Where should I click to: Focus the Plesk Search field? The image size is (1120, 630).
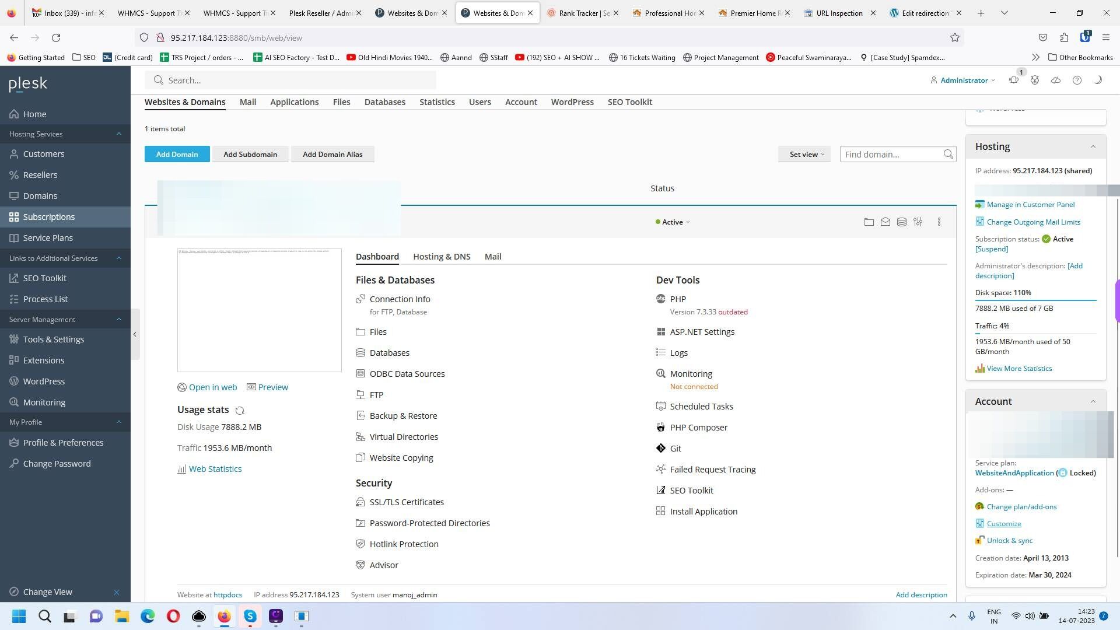290,80
